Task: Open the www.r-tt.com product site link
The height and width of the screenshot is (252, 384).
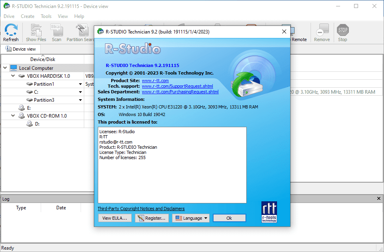Action: coord(155,81)
